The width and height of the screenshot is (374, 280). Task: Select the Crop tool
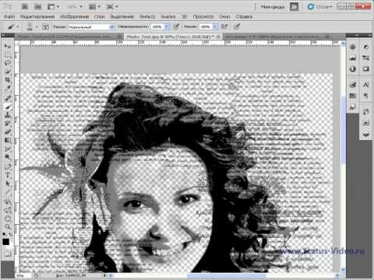click(8, 79)
